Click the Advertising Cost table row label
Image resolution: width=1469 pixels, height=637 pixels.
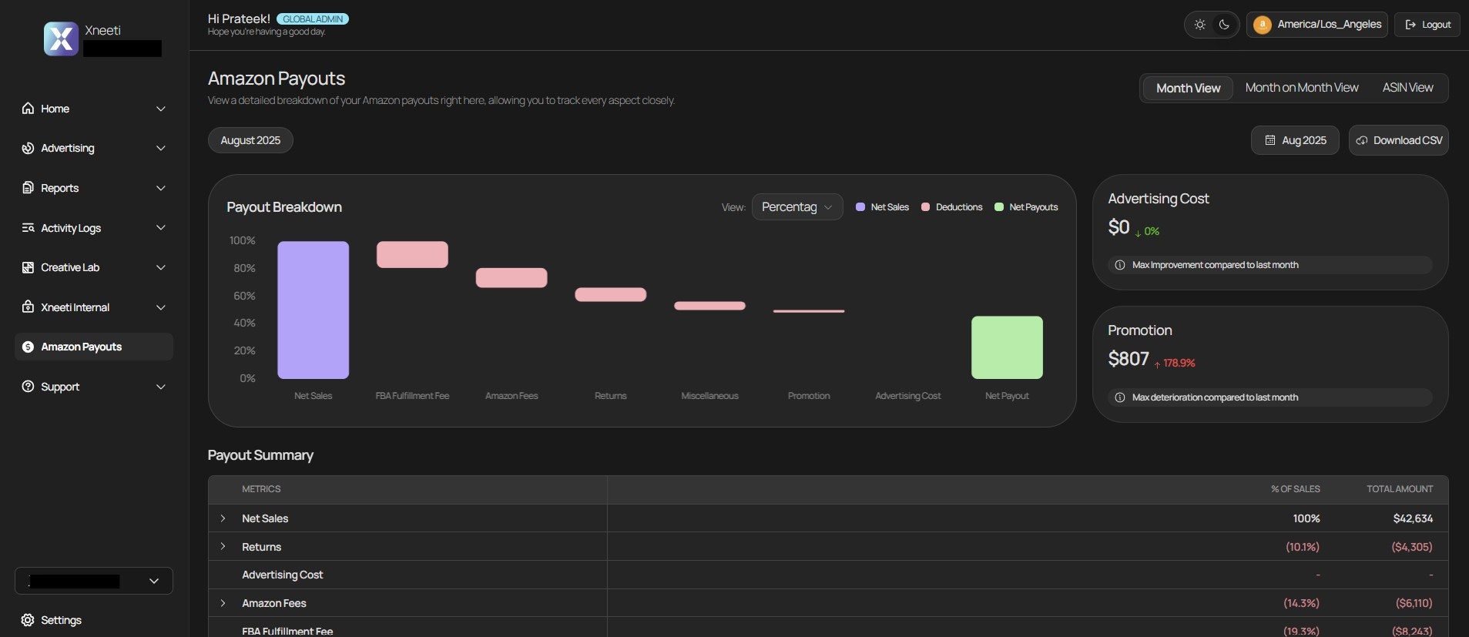click(283, 575)
